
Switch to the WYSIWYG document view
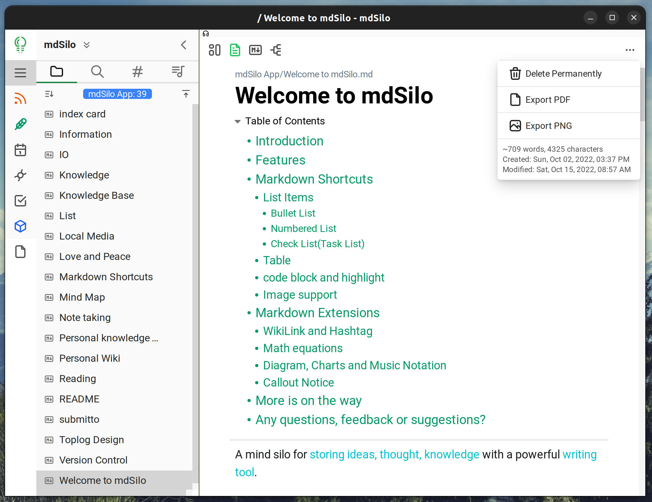pos(235,50)
